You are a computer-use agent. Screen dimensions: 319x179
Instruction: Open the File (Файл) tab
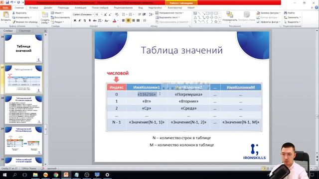pos(5,8)
